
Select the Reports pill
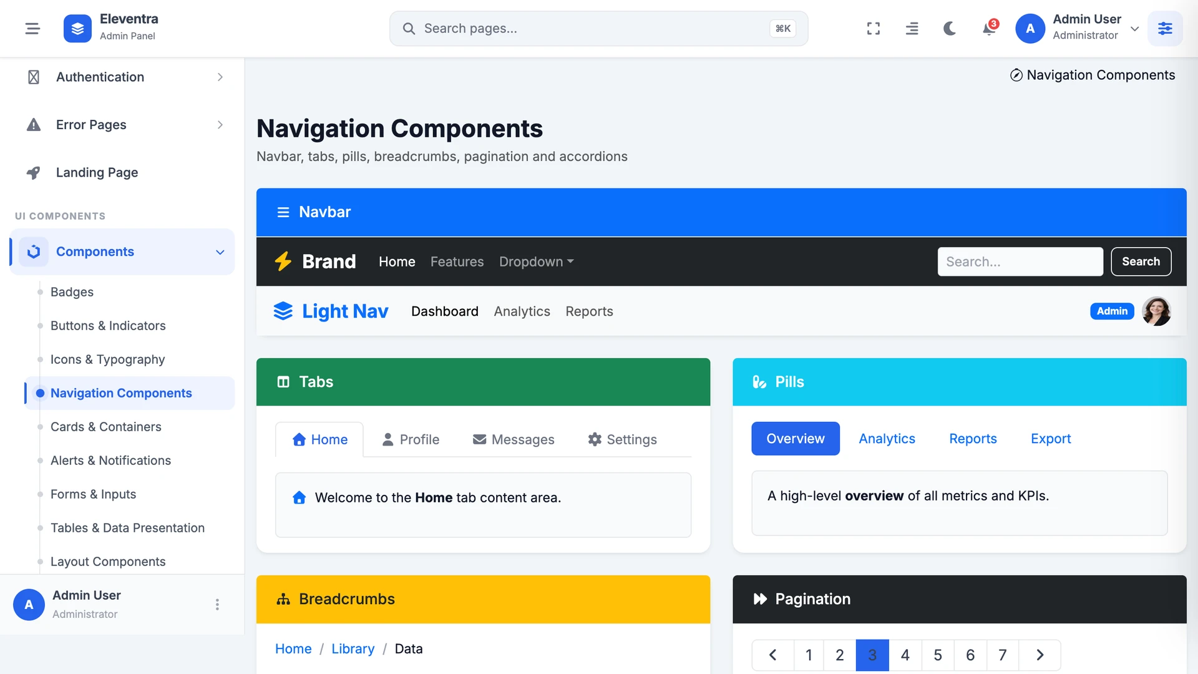pos(973,439)
